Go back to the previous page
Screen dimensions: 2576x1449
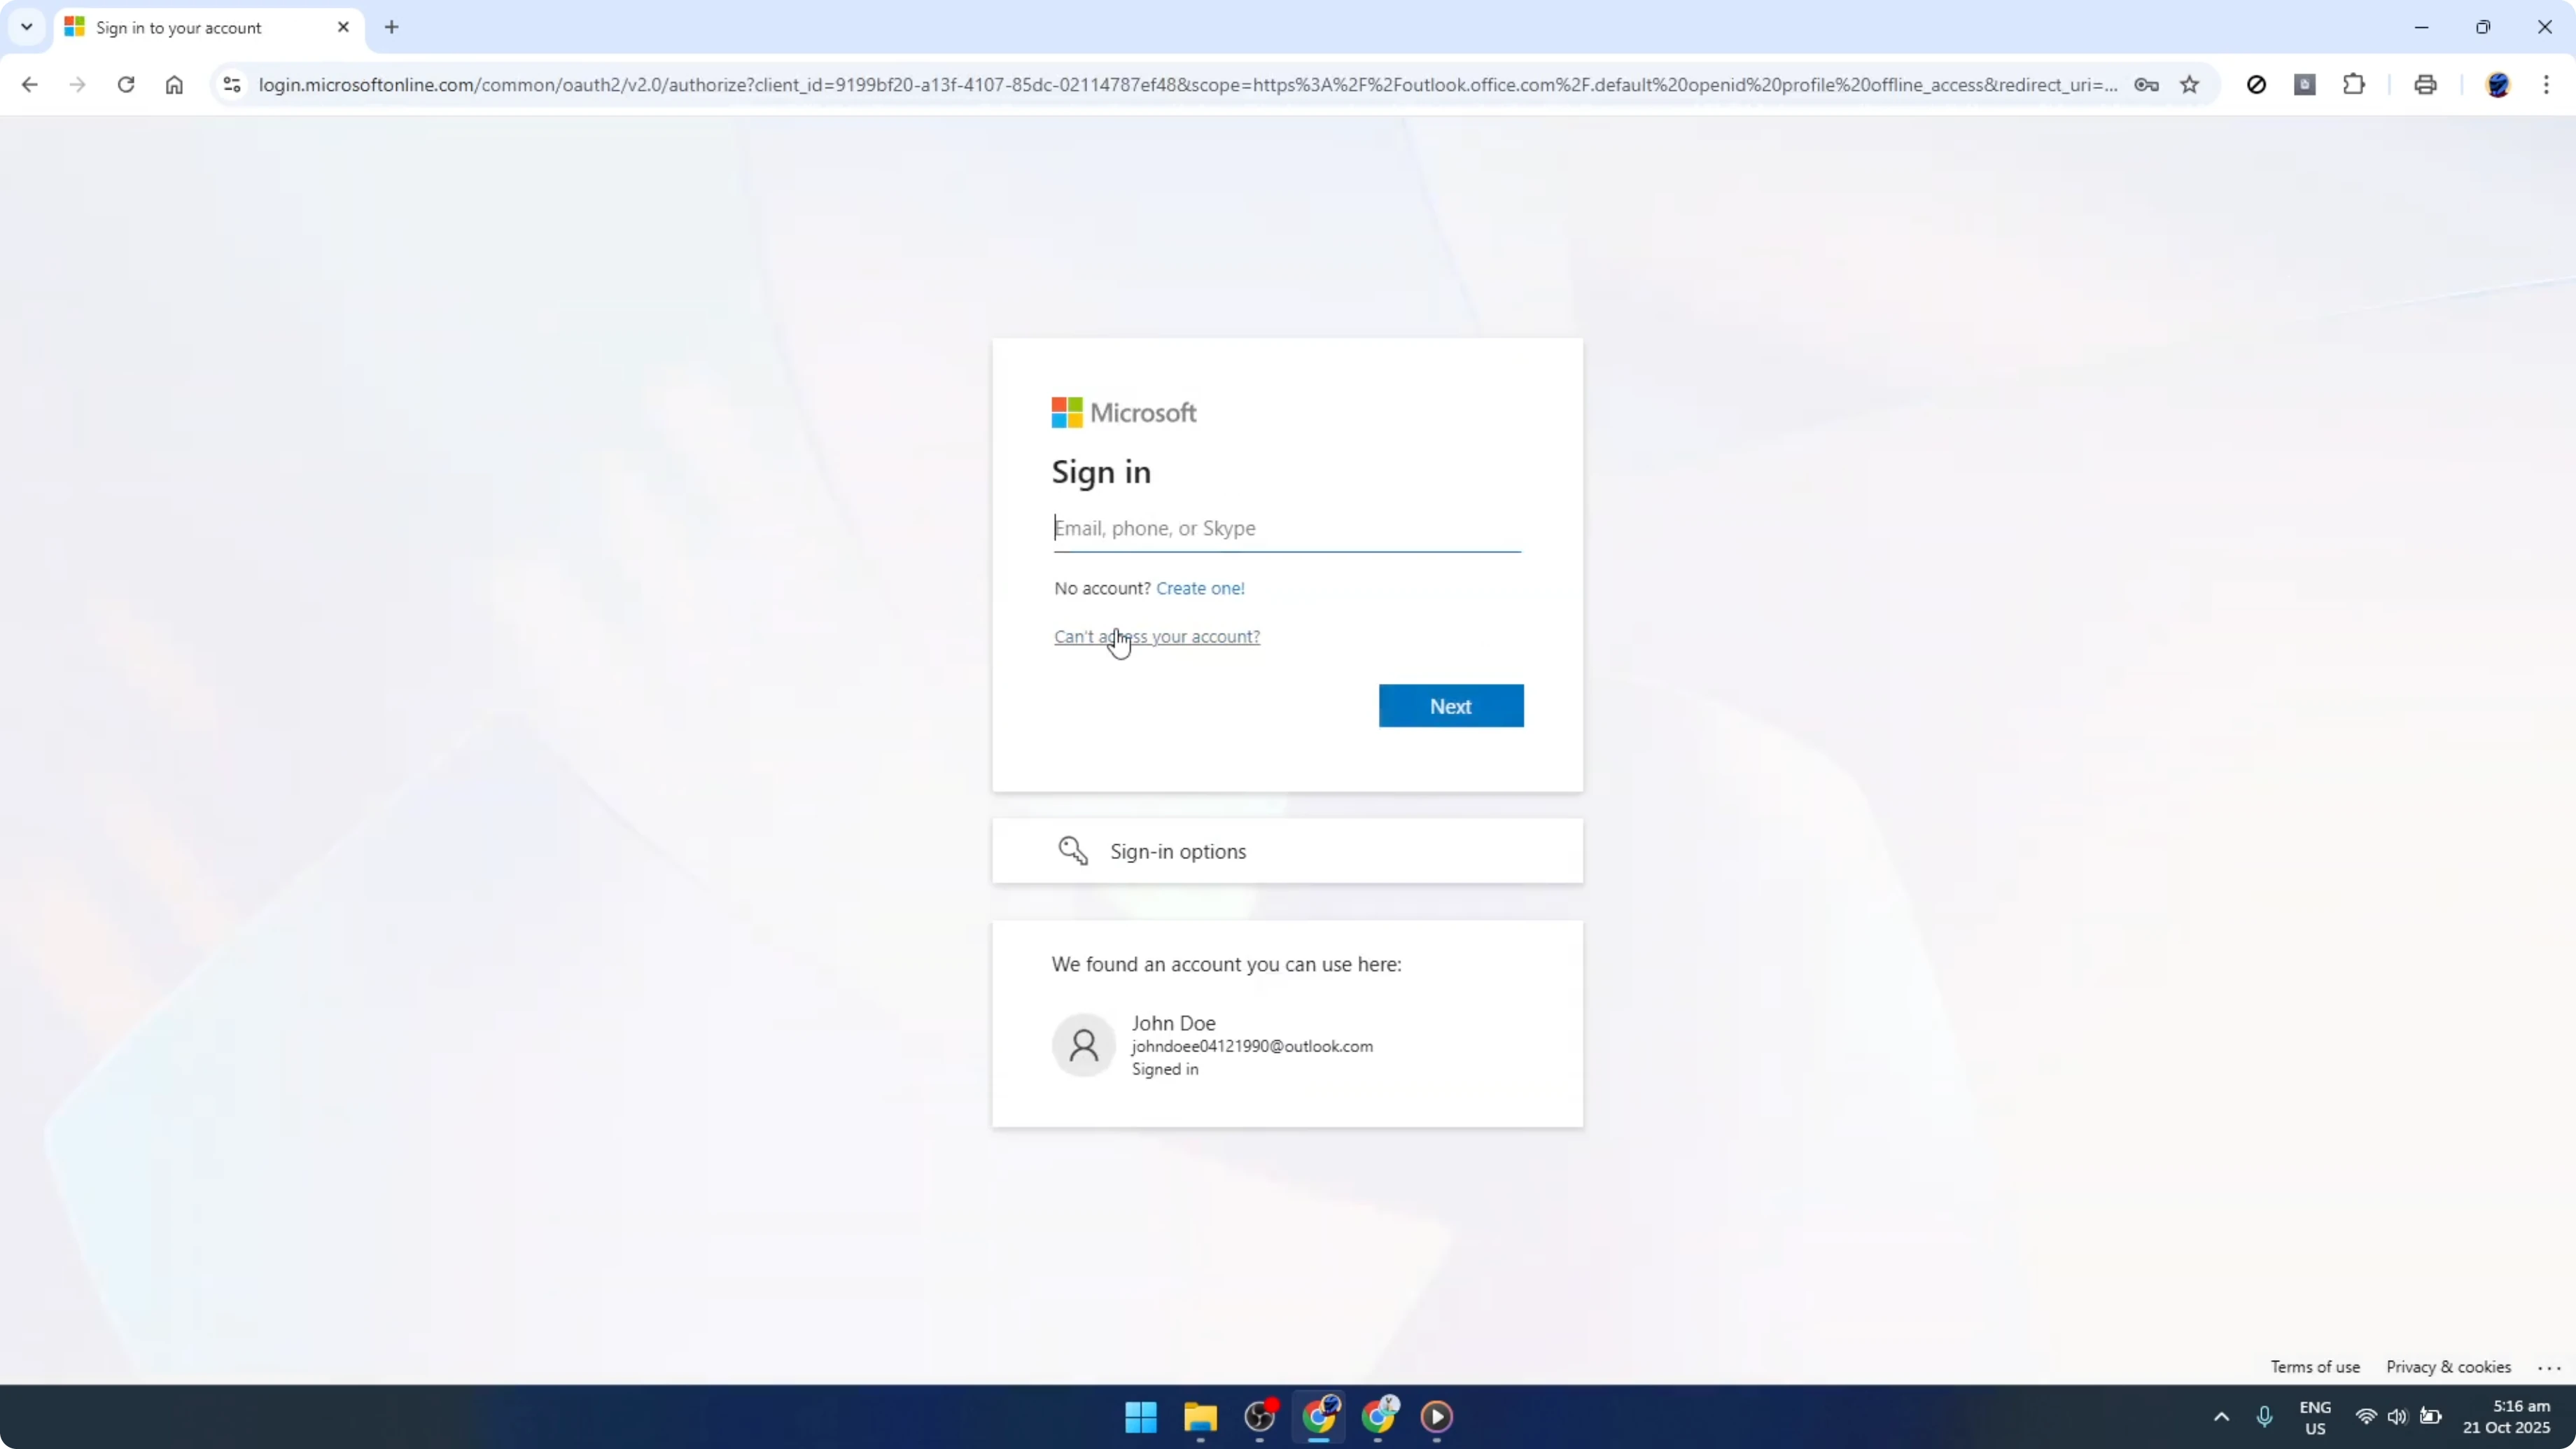coord(29,85)
